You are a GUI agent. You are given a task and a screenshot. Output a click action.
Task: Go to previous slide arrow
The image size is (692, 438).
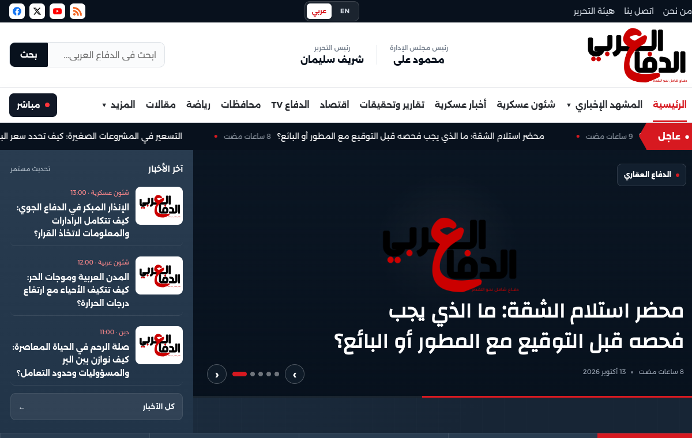point(217,374)
